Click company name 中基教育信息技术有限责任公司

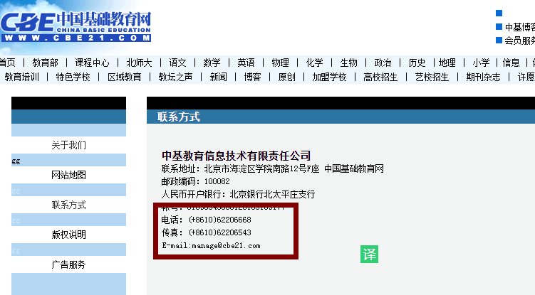click(x=236, y=156)
